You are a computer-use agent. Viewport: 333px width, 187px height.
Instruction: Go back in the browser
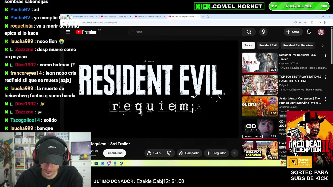click(63, 22)
